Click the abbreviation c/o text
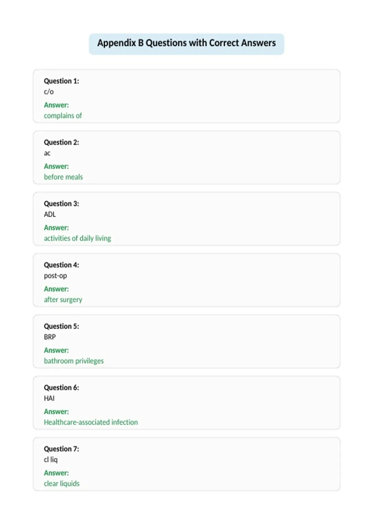 tap(49, 92)
